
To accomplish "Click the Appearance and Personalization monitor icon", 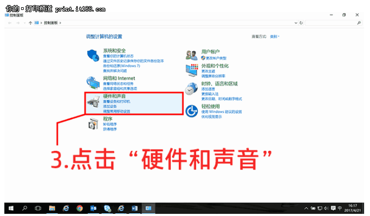I will [192, 70].
